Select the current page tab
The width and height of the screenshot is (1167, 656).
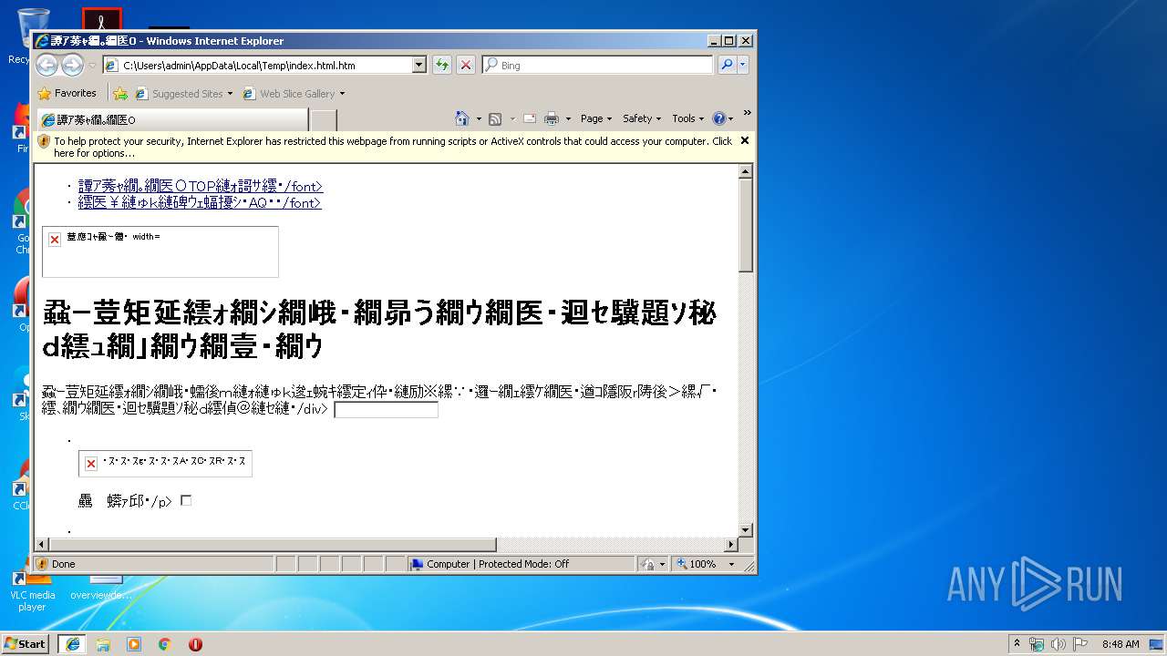(171, 119)
